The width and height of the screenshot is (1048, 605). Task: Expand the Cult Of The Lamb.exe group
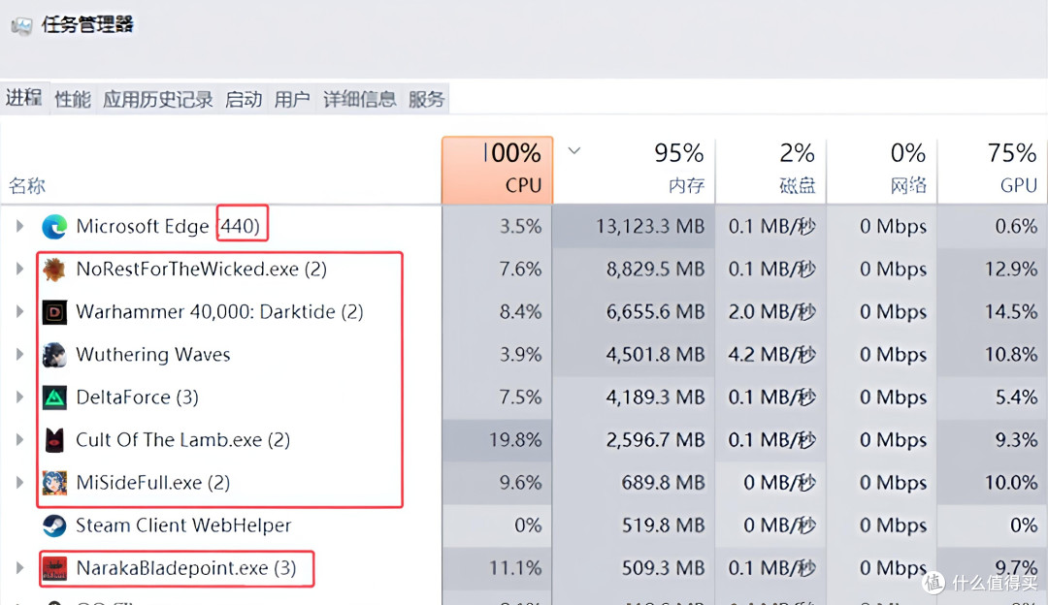click(20, 440)
